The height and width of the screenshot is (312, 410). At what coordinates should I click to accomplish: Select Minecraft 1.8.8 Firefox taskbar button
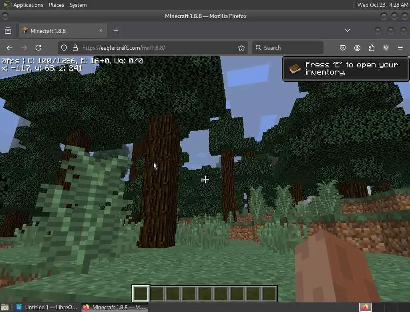coord(115,307)
